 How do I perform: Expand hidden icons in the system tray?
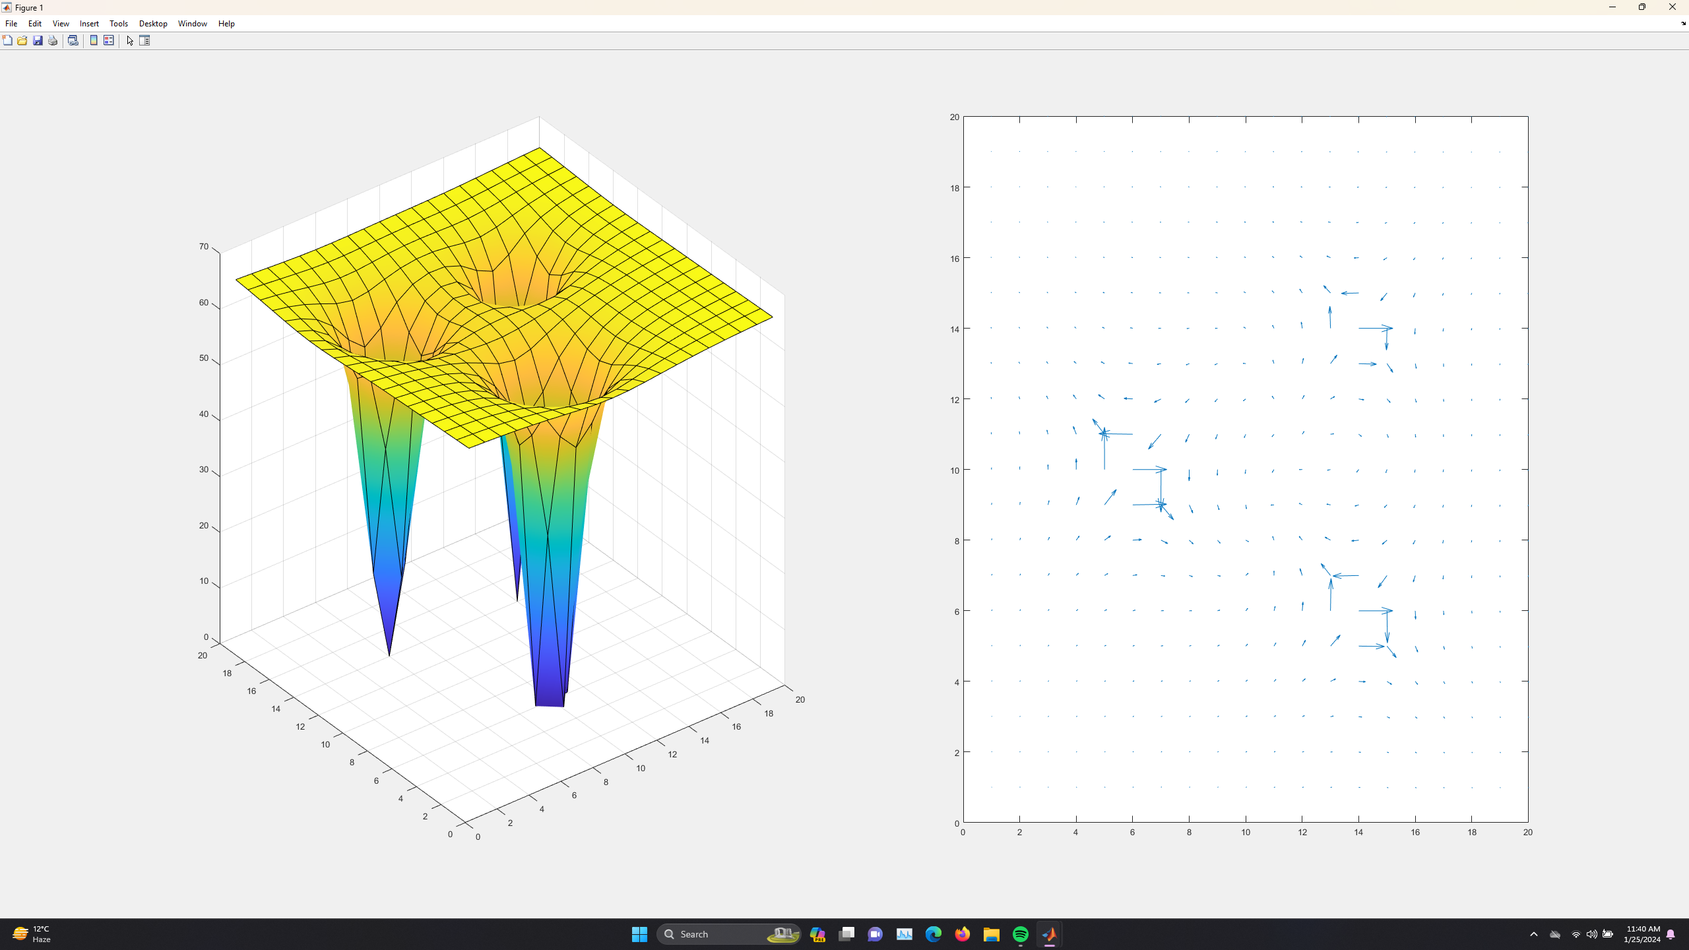point(1534,934)
